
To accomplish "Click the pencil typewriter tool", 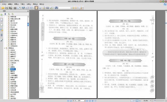I will (51, 8).
